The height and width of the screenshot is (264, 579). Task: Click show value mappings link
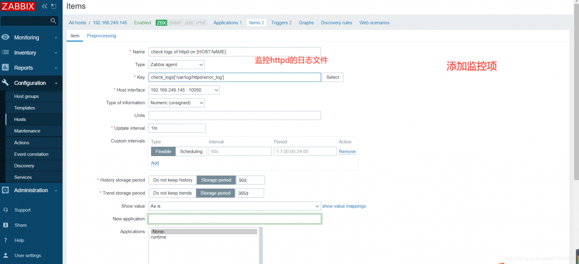[x=344, y=206]
